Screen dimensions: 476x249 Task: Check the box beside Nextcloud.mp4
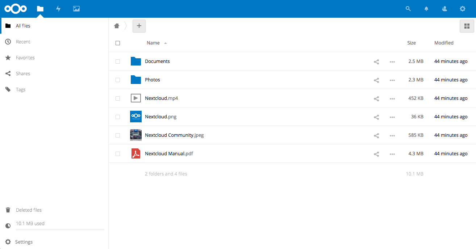[x=118, y=98]
